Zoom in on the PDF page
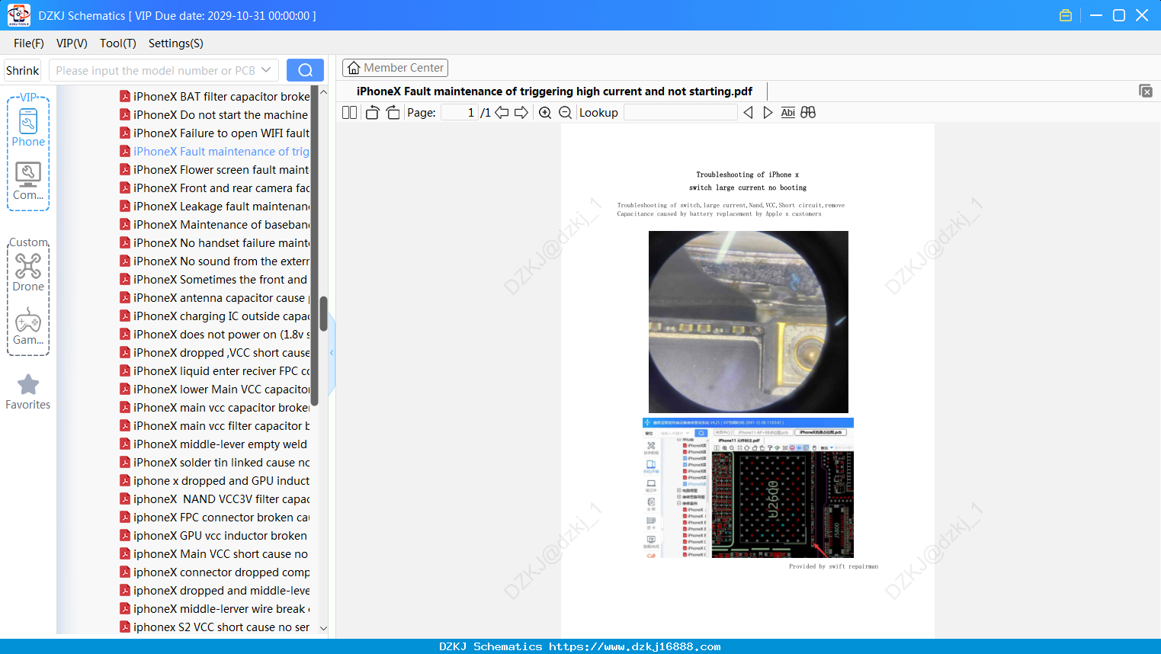The height and width of the screenshot is (654, 1161). point(545,113)
